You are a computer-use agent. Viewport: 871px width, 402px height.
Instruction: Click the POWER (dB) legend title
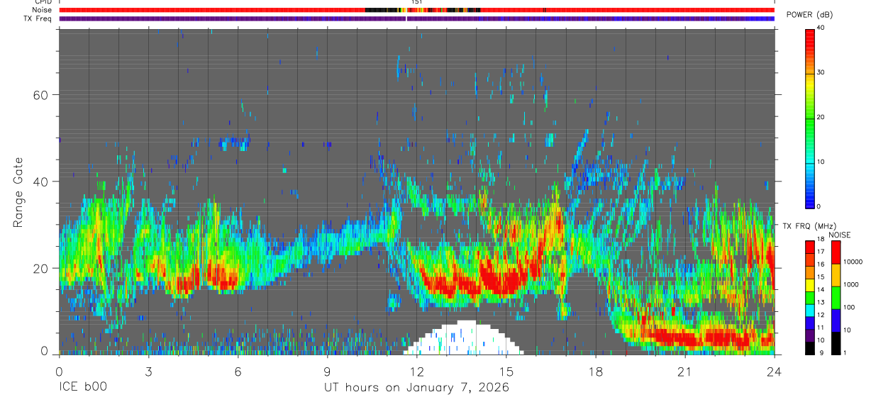[x=809, y=15]
